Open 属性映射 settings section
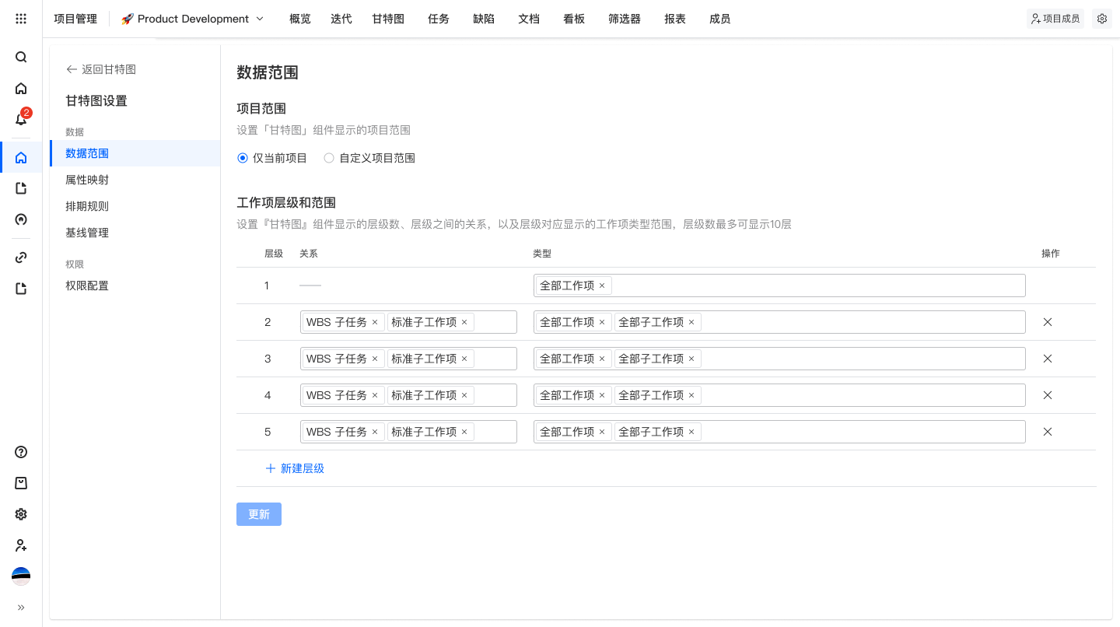1120x627 pixels. tap(135, 180)
